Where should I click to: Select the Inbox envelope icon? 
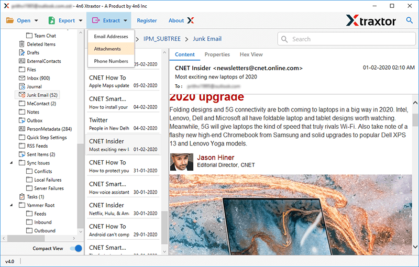tap(22, 78)
